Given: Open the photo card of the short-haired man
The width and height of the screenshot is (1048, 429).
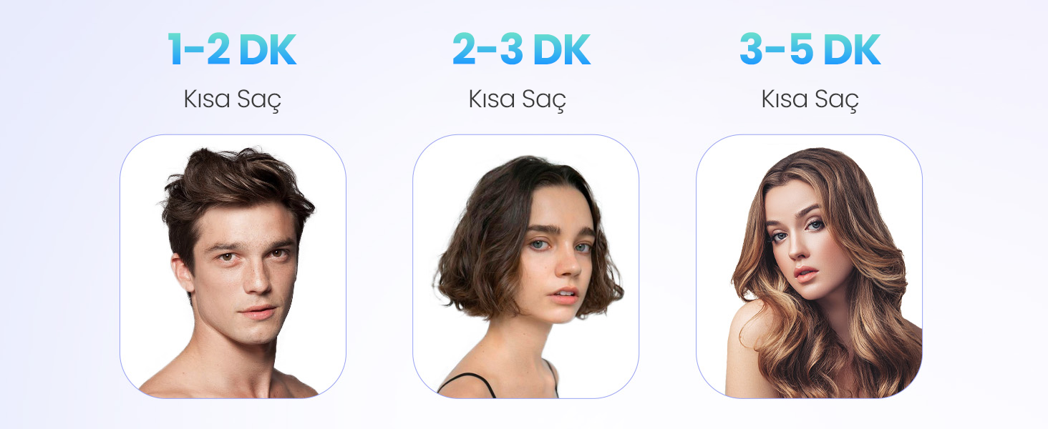Looking at the screenshot, I should tap(233, 266).
